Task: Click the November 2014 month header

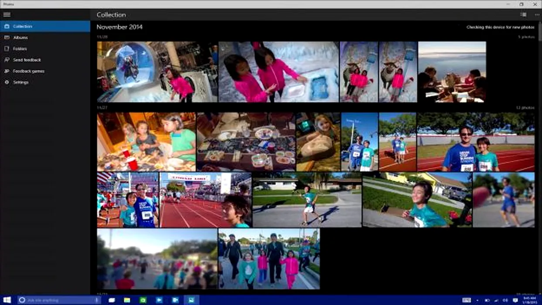Action: (x=119, y=27)
